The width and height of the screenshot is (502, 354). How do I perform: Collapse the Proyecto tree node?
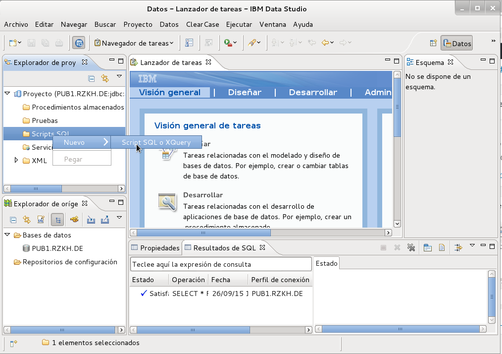(x=7, y=93)
